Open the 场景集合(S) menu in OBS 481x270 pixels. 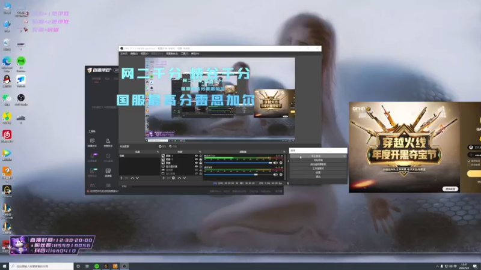(x=172, y=53)
